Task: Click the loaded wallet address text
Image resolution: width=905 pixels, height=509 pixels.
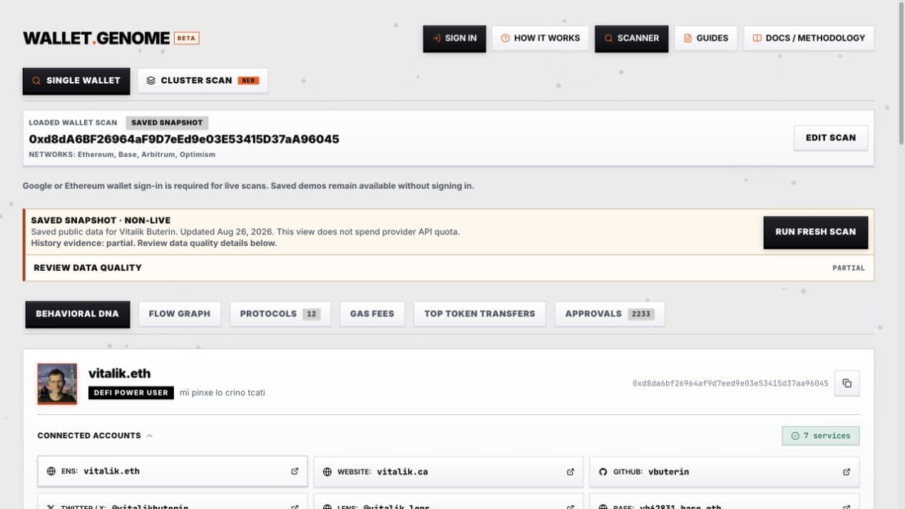Action: pyautogui.click(x=184, y=139)
